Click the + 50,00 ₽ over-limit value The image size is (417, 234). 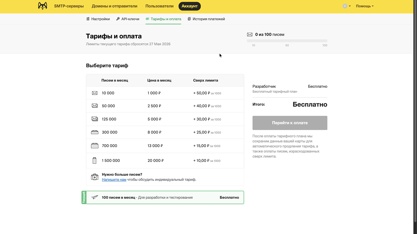click(201, 93)
